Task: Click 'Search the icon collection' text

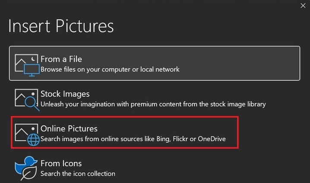Action: (78, 174)
